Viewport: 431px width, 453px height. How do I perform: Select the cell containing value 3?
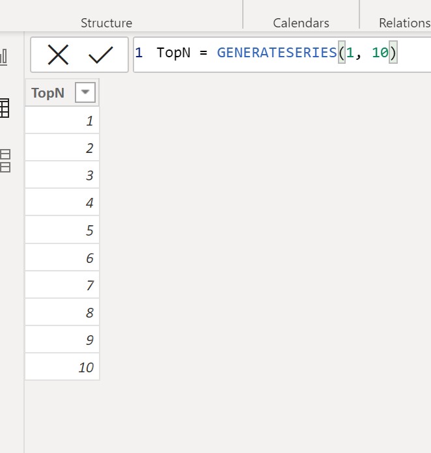pyautogui.click(x=62, y=175)
